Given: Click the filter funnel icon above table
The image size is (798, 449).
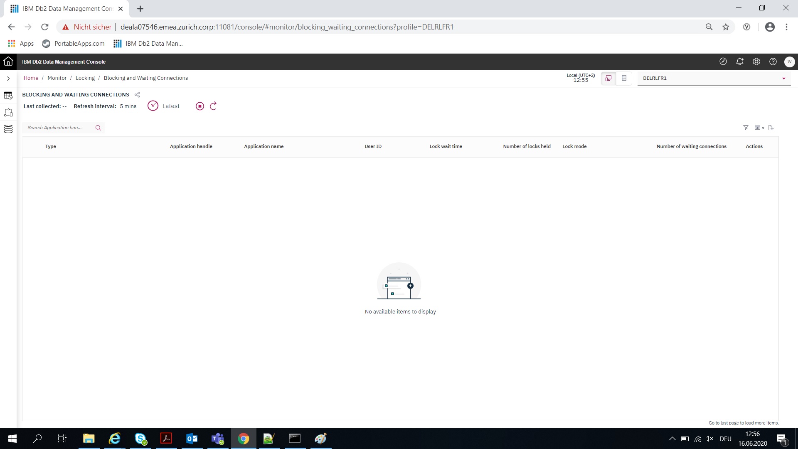Looking at the screenshot, I should click(x=746, y=128).
